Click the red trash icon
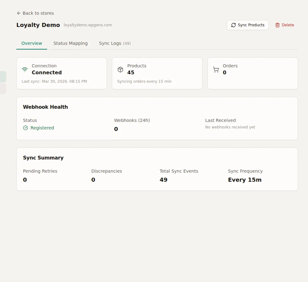308x282 pixels. pos(277,25)
